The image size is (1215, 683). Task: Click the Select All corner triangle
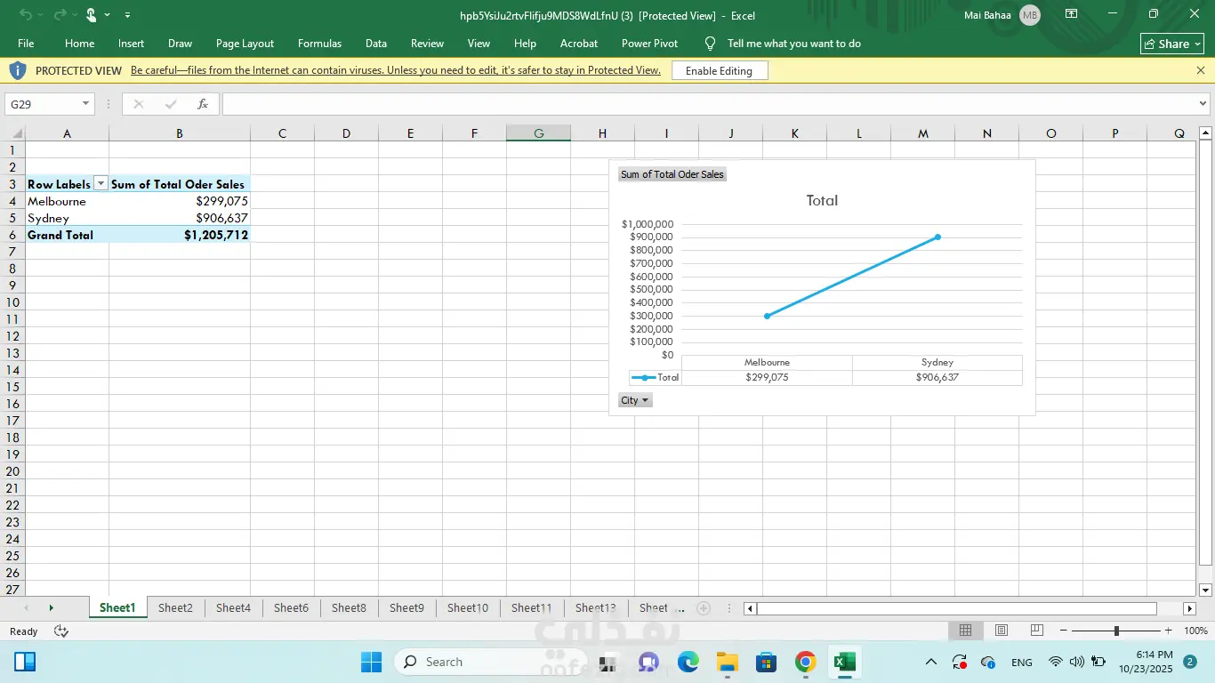[12, 133]
